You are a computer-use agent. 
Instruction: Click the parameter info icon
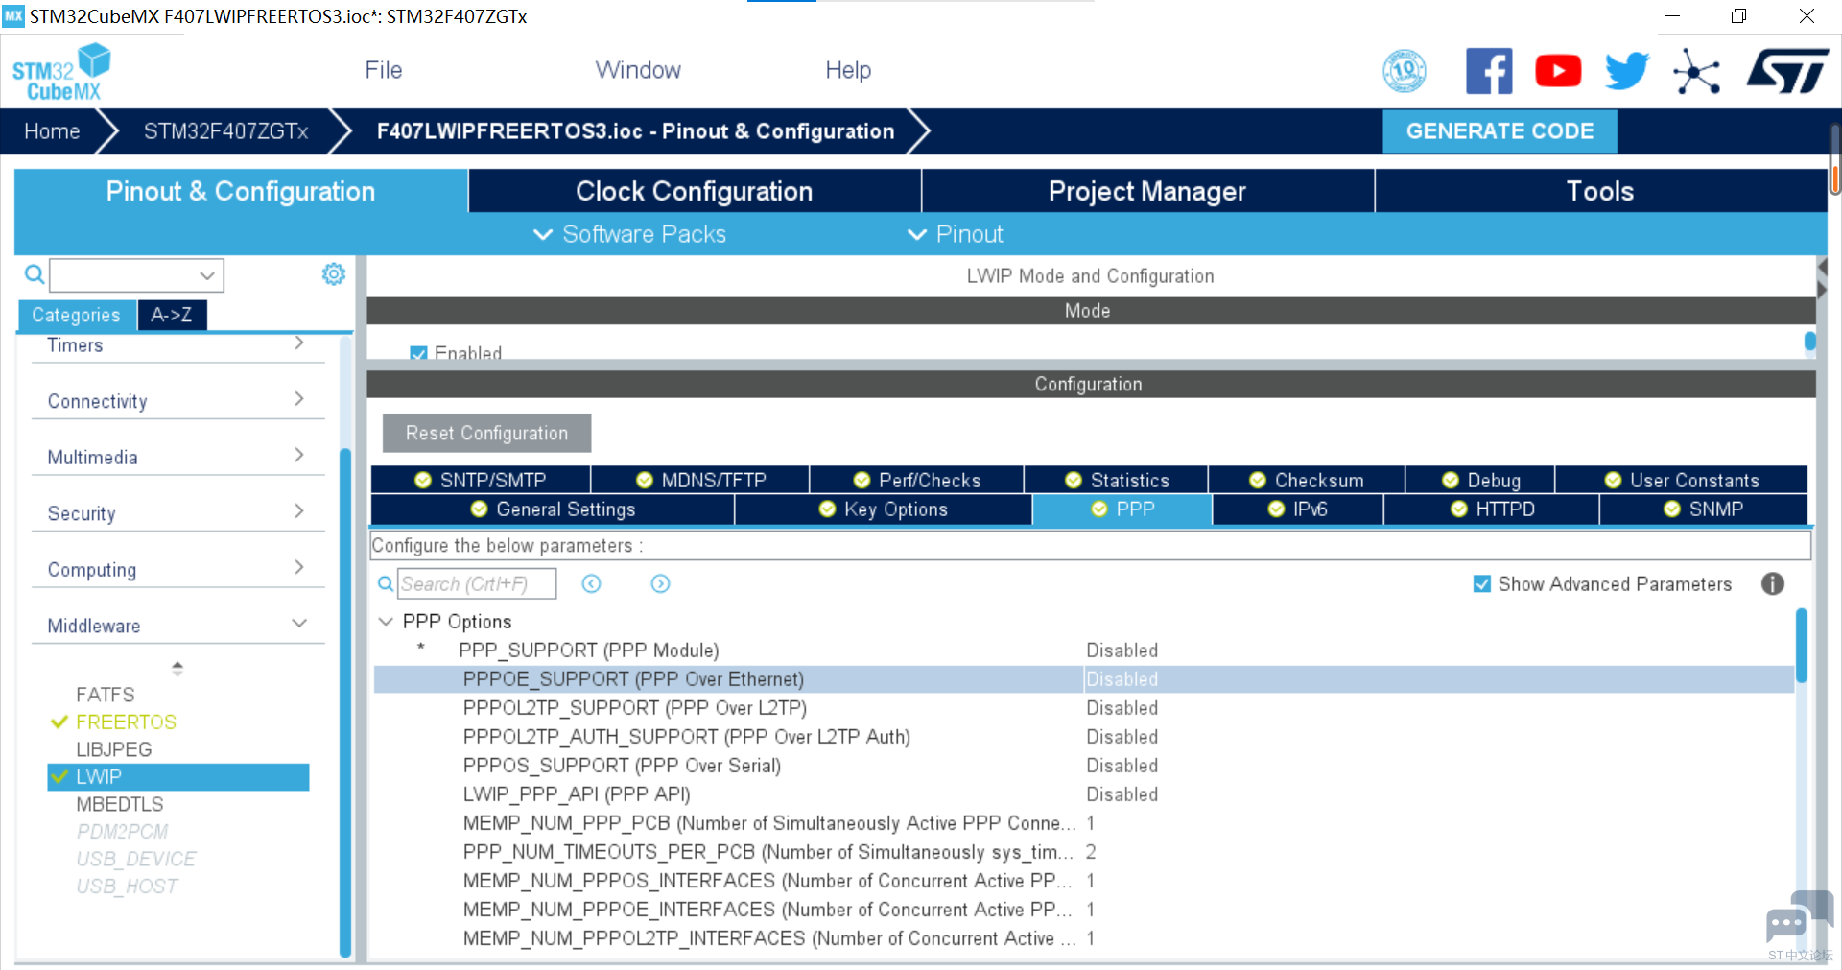(x=1773, y=583)
